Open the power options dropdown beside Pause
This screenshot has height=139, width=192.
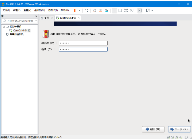[x=79, y=11]
